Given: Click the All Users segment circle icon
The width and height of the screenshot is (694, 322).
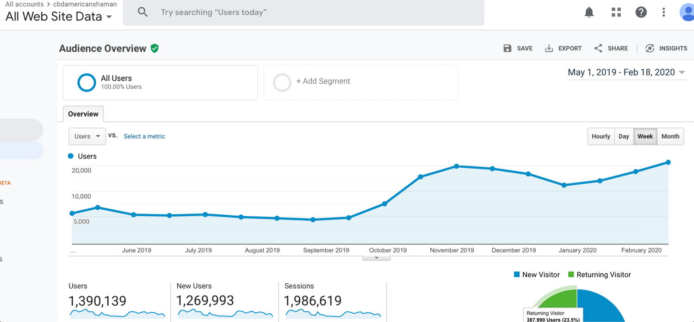Looking at the screenshot, I should (87, 83).
